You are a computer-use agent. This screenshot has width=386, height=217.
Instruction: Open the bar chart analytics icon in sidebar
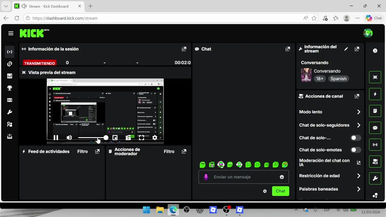(x=10, y=76)
